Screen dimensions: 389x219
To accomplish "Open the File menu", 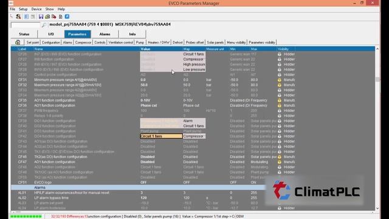I will [x=12, y=9].
